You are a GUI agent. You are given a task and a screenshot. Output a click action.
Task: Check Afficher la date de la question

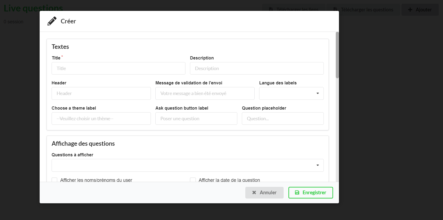[193, 180]
